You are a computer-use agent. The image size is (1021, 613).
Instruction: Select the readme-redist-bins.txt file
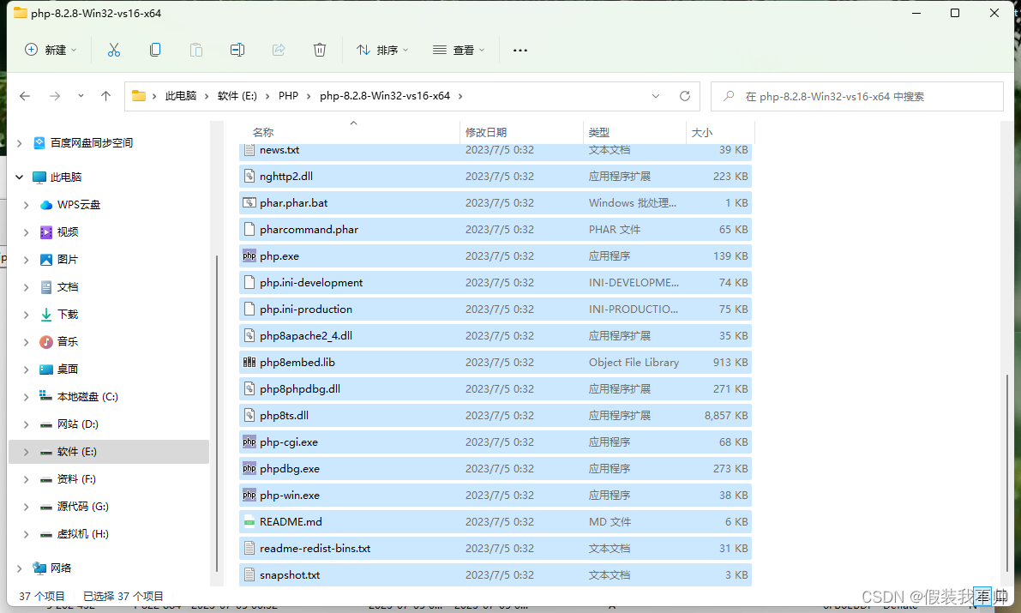(x=495, y=549)
